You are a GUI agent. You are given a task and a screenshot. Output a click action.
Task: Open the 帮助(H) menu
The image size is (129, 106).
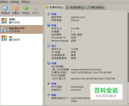click(x=26, y=2)
